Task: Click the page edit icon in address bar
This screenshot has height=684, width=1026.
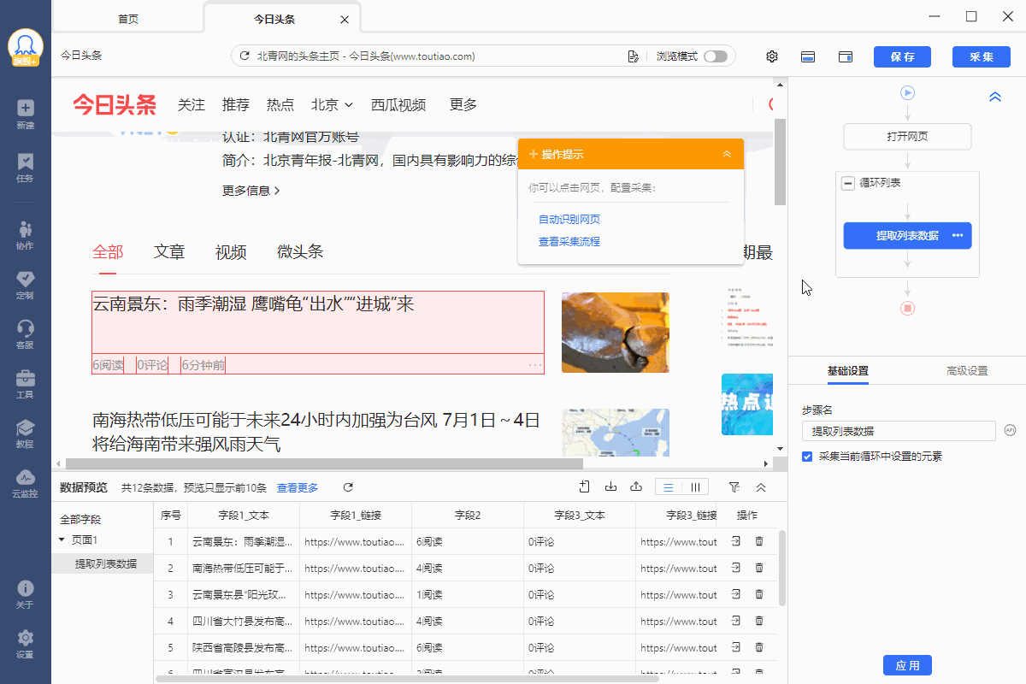Action: [x=633, y=56]
